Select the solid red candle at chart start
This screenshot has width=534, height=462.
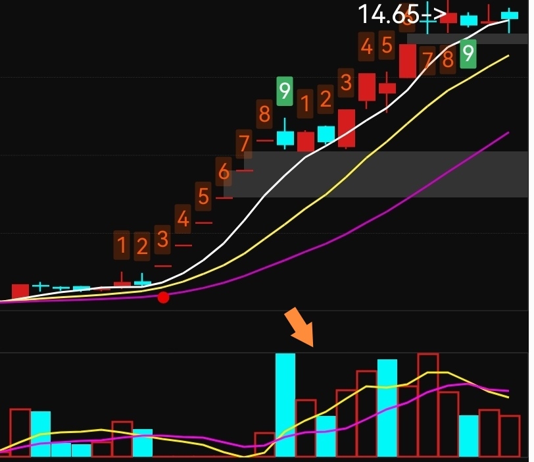pyautogui.click(x=20, y=292)
